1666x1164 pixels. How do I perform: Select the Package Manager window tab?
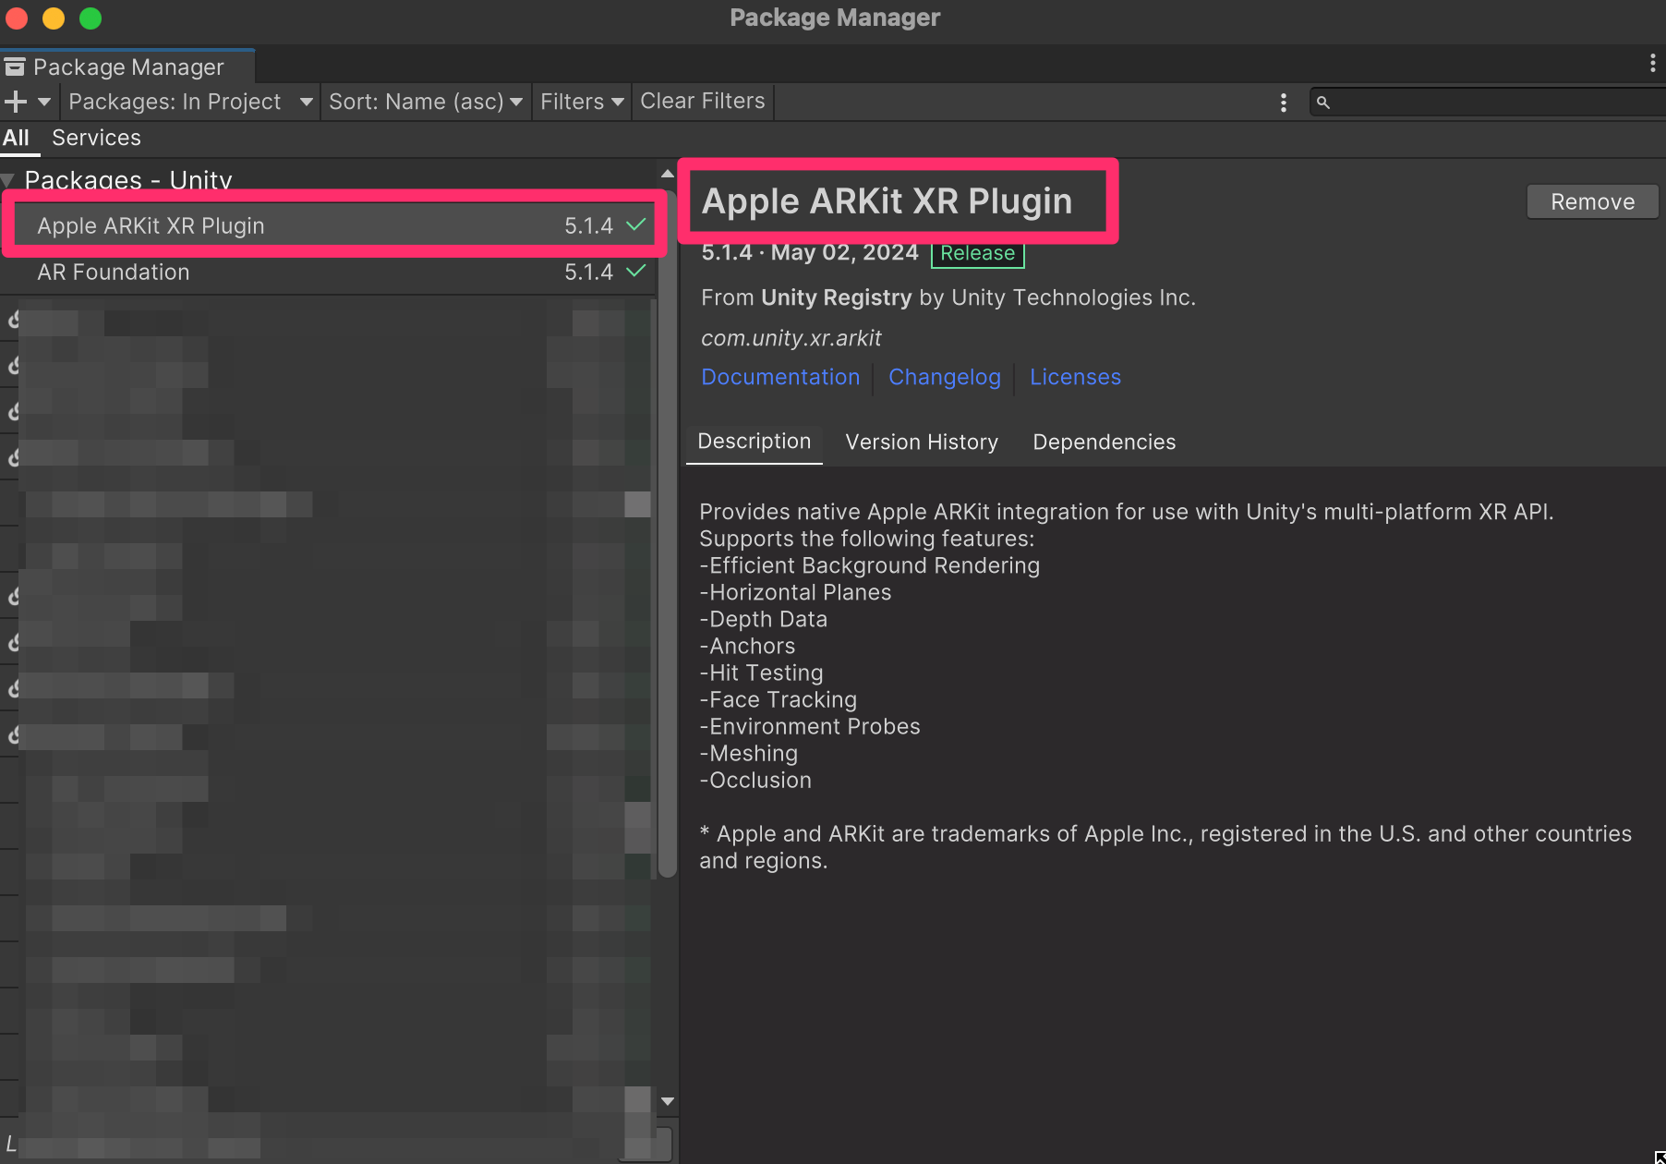pyautogui.click(x=127, y=67)
